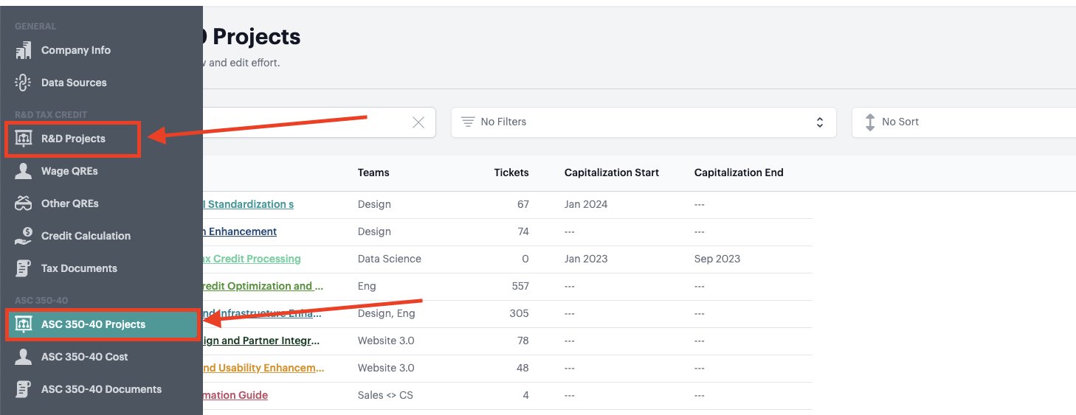Open the Credit Processing project link
1076x415 pixels.
(x=252, y=259)
